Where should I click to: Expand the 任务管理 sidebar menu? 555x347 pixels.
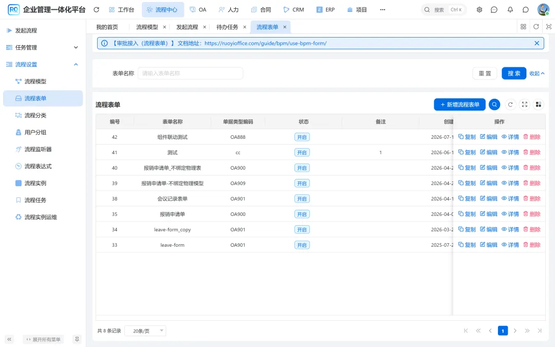43,47
